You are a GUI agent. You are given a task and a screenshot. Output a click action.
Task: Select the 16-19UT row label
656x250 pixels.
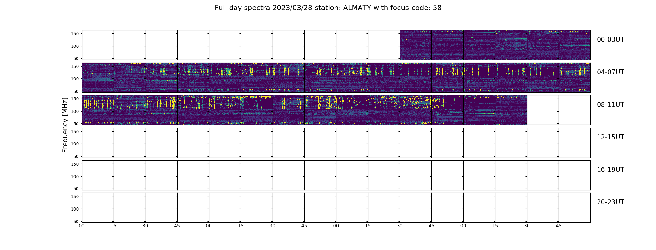pos(610,170)
